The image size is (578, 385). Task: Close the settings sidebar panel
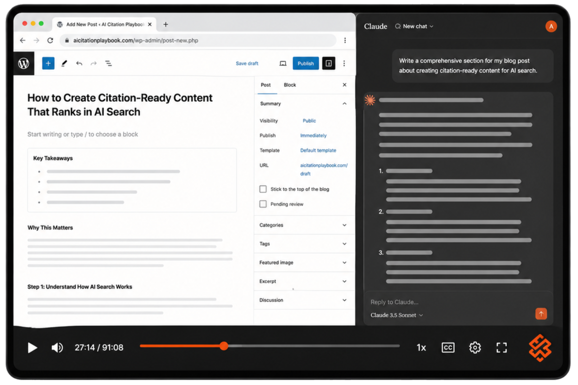(344, 85)
